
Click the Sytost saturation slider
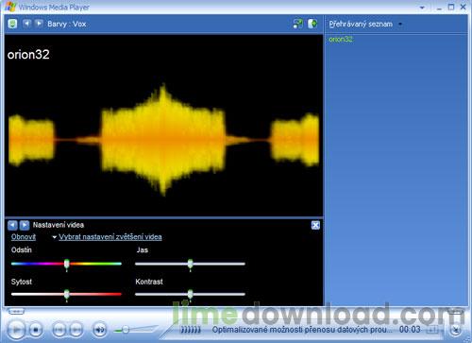[x=66, y=294]
